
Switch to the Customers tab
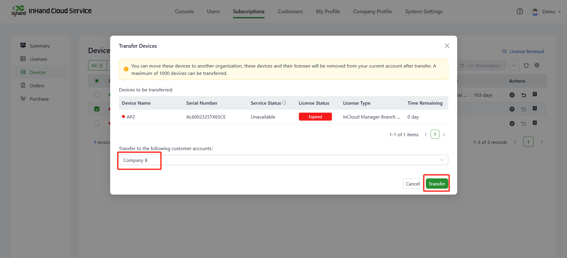coord(290,11)
